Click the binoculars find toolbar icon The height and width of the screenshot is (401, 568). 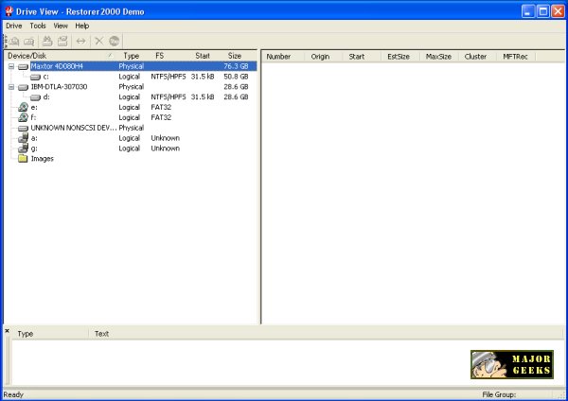[47, 42]
